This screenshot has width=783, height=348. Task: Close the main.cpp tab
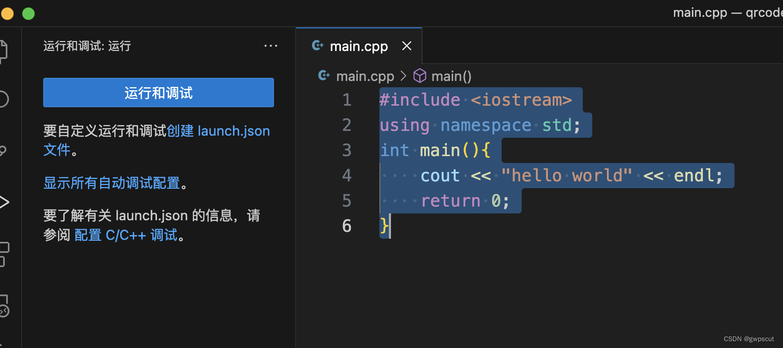point(407,46)
